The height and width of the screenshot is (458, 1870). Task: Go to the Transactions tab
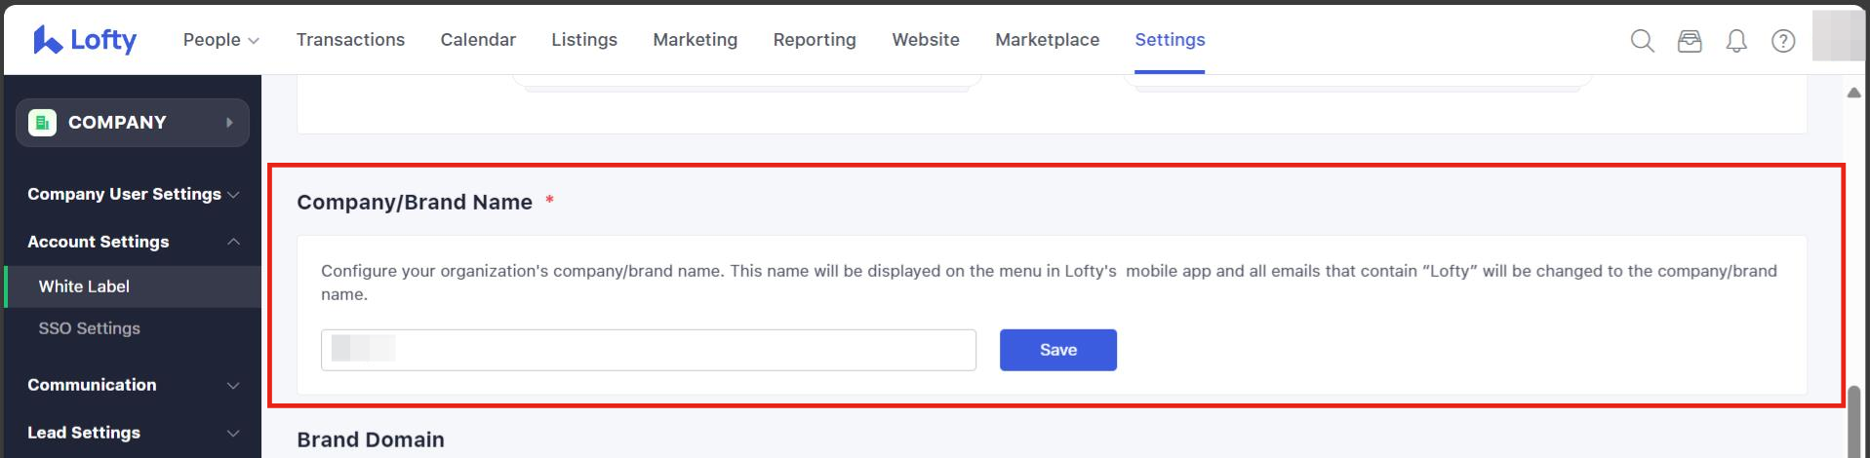(x=350, y=40)
